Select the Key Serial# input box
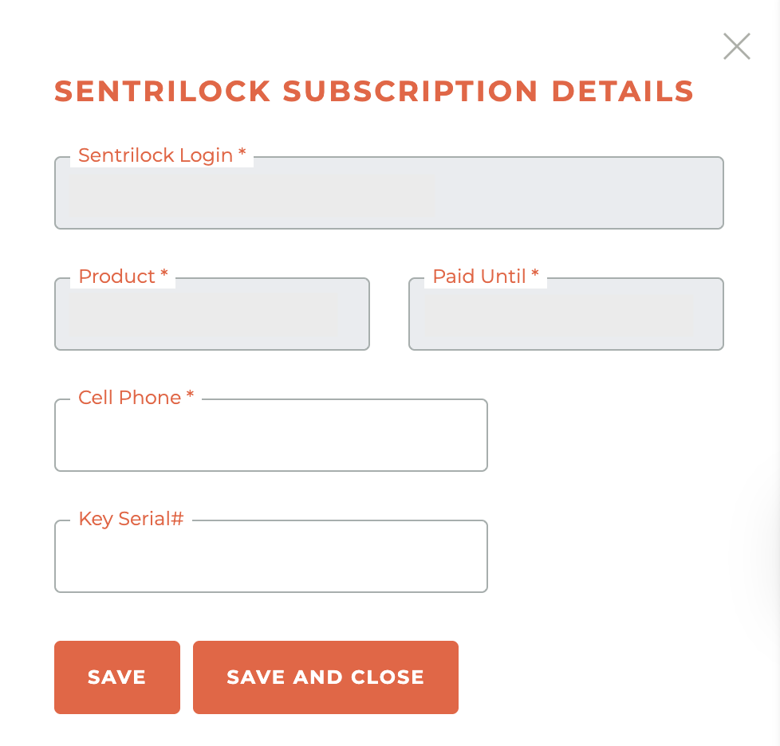 pos(270,556)
